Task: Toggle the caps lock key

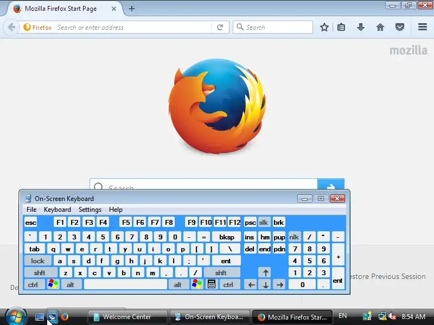Action: click(x=37, y=261)
